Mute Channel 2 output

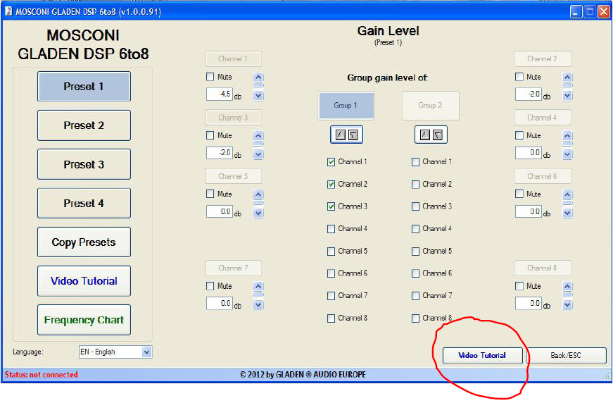[x=519, y=77]
